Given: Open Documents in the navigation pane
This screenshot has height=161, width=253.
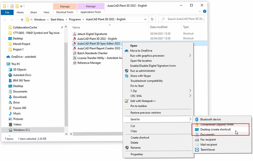Looking at the screenshot, I should pos(20,92).
